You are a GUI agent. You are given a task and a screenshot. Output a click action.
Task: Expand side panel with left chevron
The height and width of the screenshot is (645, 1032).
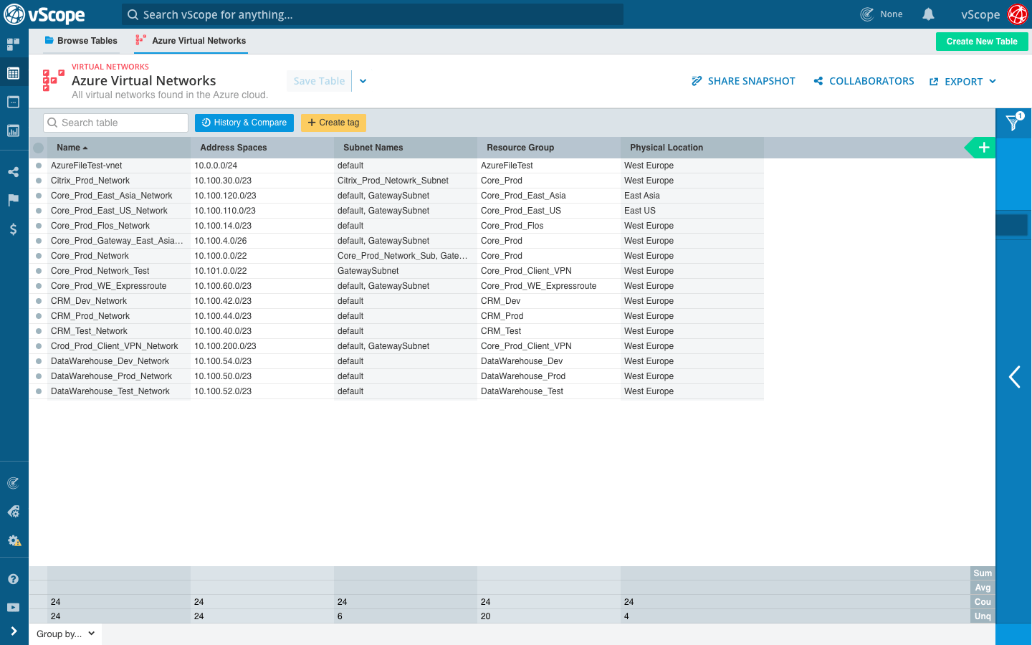1014,377
